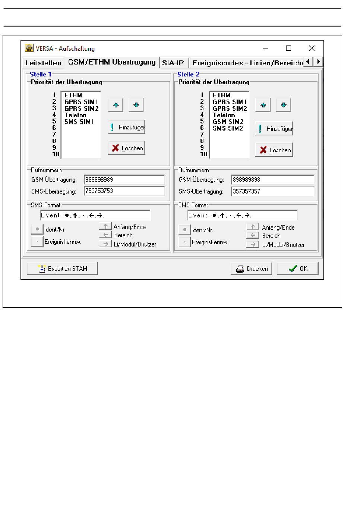Click Export zu STAM button
354x521 pixels.
(x=63, y=269)
